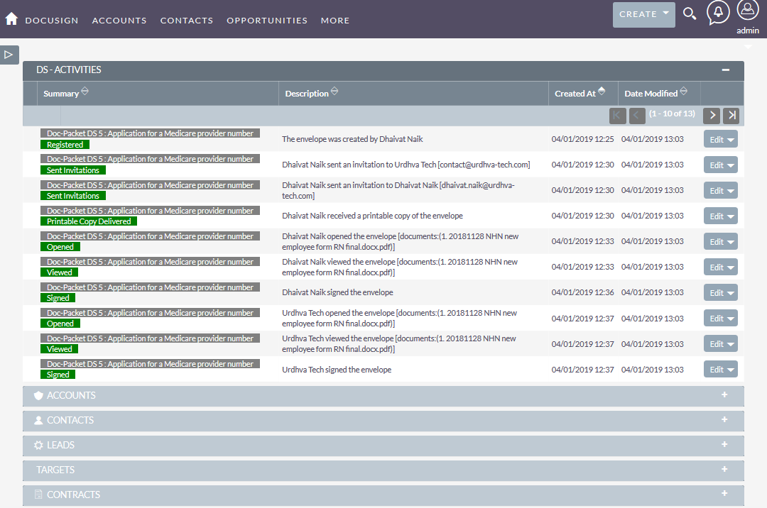Viewport: 767px width, 508px height.
Task: Open the More menu
Action: click(x=335, y=21)
